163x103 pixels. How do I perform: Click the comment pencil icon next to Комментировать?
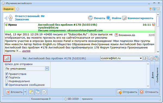pos(124,18)
